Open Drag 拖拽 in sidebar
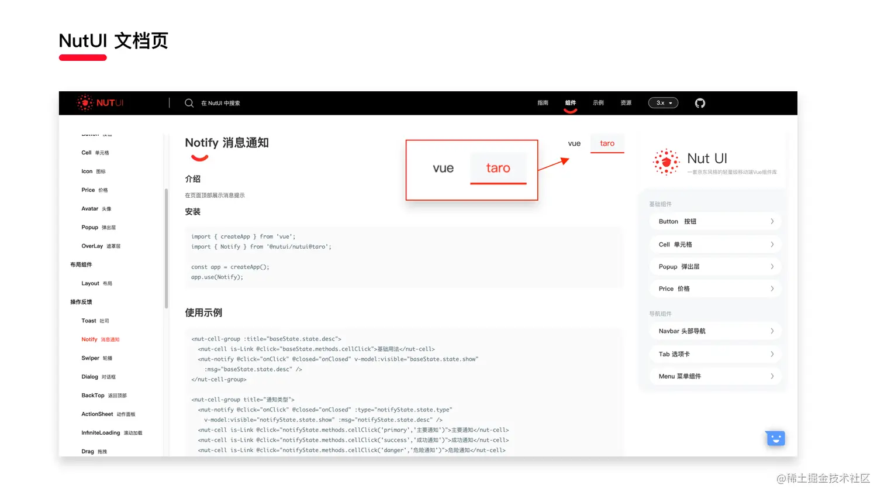 (94, 452)
